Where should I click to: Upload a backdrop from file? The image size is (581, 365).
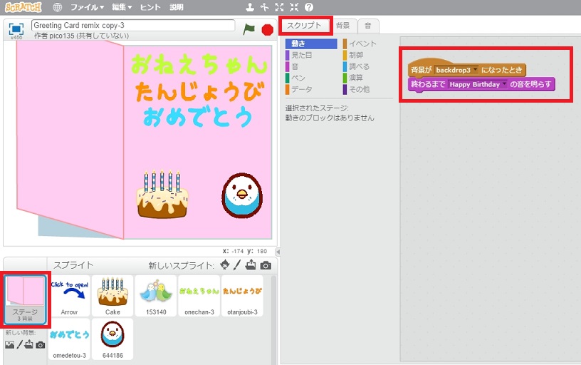click(29, 344)
